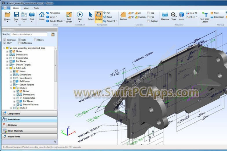Screen dimensions: 227x151
Task: Show the Model Views panel
Action: [14, 137]
